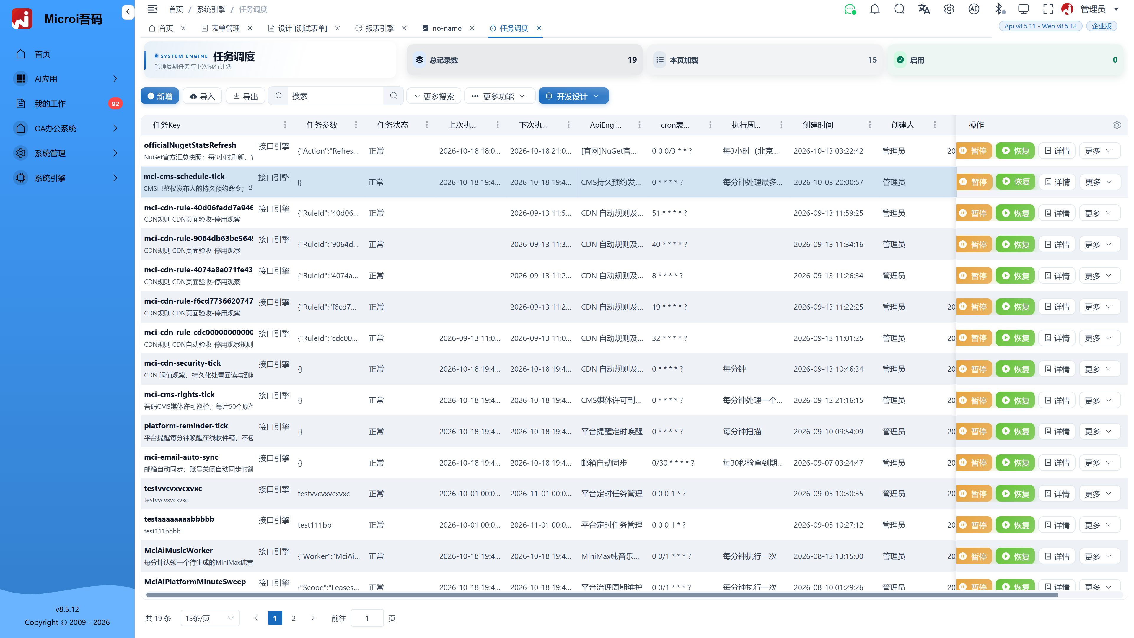Click the 新增 button

[x=160, y=96]
